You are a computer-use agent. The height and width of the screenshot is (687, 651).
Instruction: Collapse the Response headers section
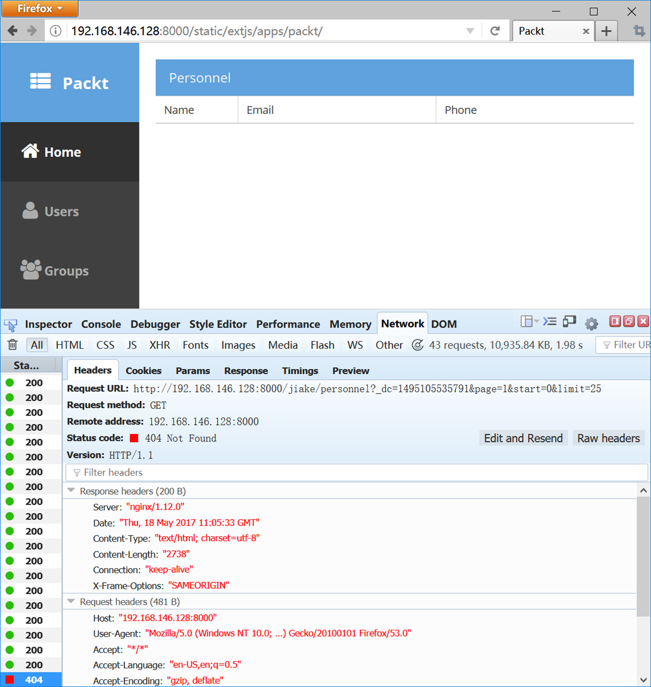(x=71, y=491)
